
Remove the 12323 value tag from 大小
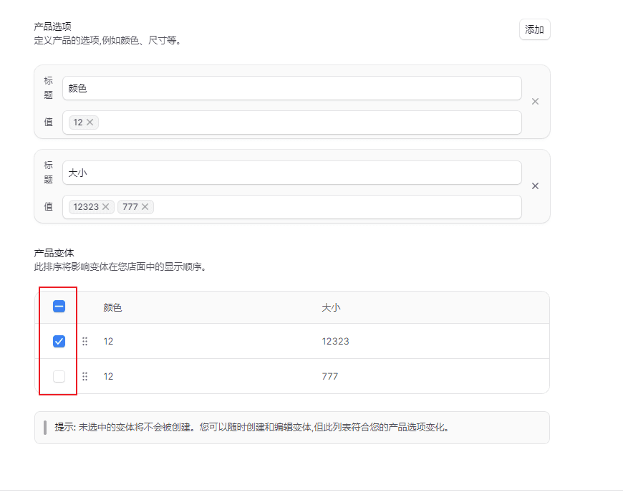(x=106, y=207)
